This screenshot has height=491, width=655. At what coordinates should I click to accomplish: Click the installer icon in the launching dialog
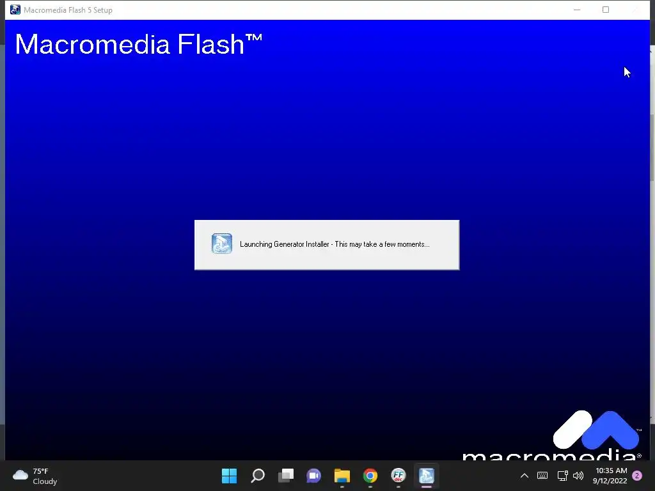222,244
